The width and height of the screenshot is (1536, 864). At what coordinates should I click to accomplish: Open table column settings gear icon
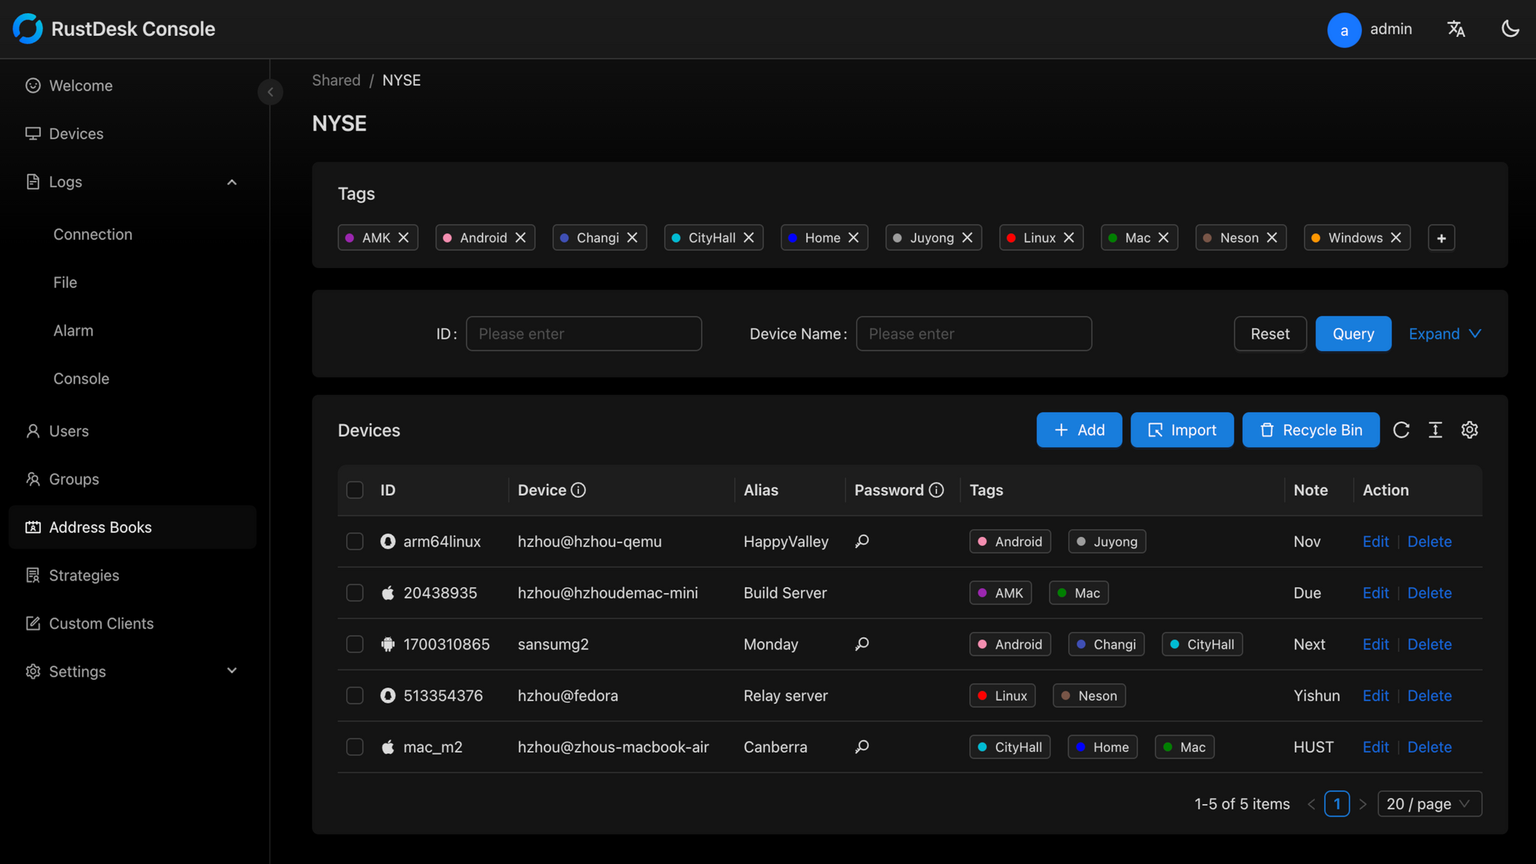(x=1469, y=430)
